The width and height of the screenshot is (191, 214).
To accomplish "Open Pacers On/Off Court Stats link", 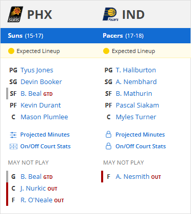I will pos(140,146).
